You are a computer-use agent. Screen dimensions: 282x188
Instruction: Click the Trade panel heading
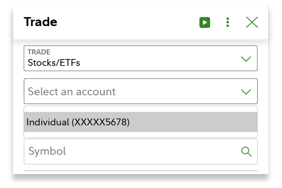coord(41,22)
